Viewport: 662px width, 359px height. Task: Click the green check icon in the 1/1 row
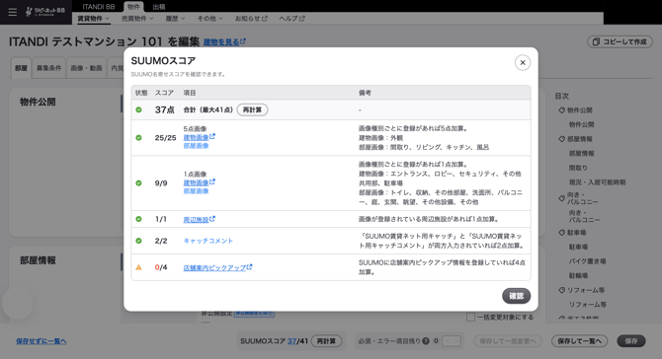pyautogui.click(x=138, y=219)
